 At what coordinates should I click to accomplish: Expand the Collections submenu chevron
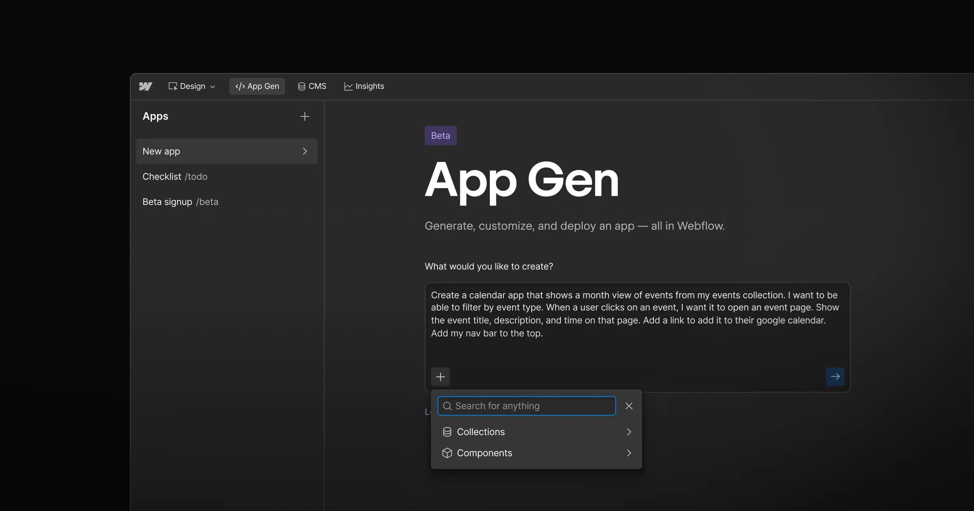629,432
